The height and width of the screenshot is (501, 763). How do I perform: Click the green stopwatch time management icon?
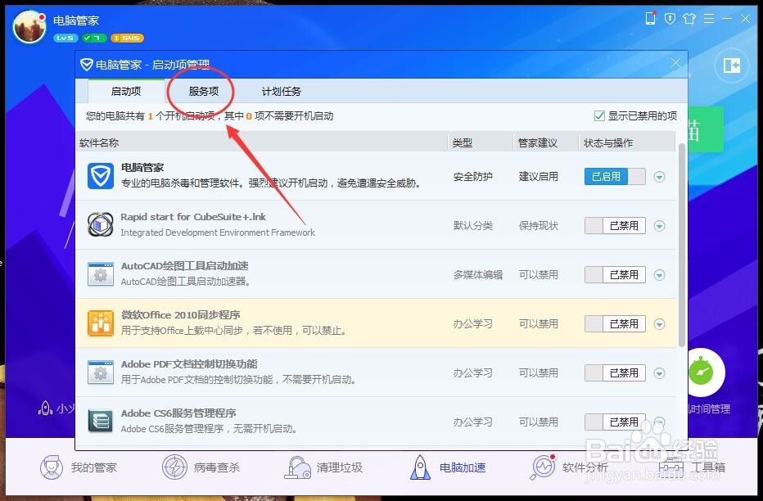point(702,372)
